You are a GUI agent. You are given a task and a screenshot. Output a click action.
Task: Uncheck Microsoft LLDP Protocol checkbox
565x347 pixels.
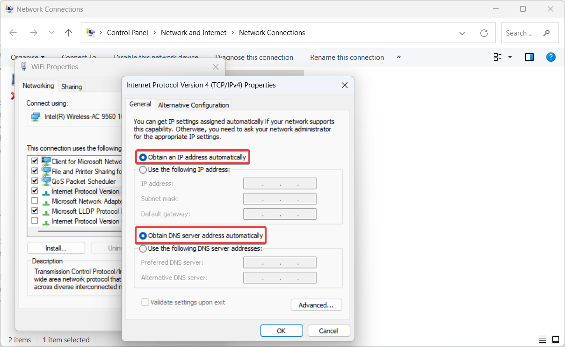click(x=35, y=211)
